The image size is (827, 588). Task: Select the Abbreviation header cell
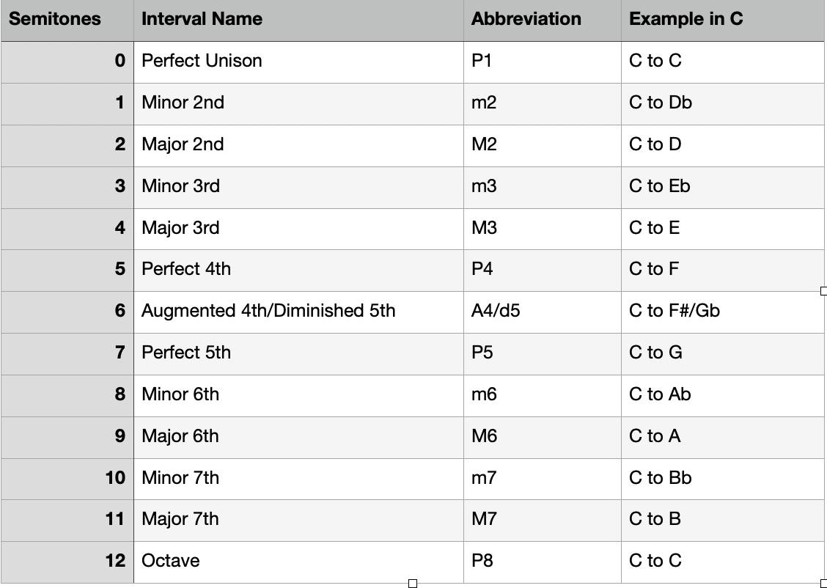coord(543,21)
